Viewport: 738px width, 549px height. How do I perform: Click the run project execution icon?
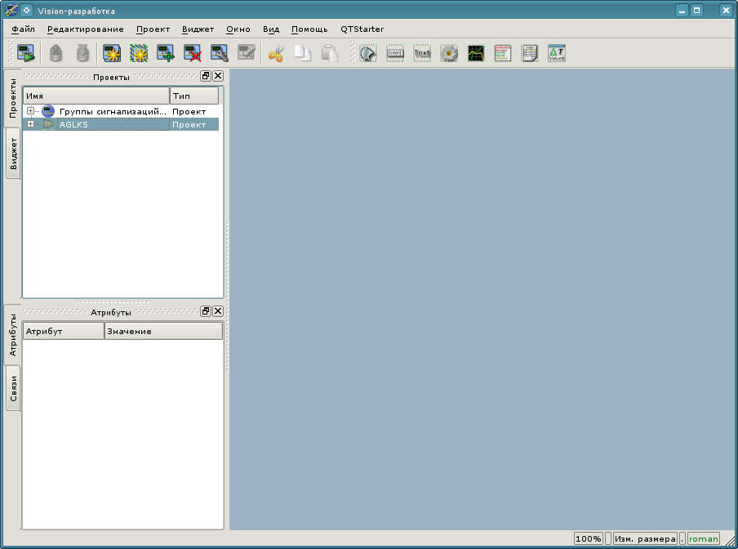click(25, 54)
